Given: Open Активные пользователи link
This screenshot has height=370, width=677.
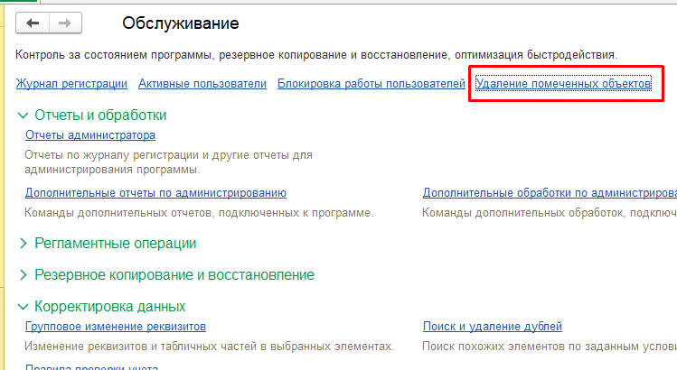Looking at the screenshot, I should click(x=202, y=83).
